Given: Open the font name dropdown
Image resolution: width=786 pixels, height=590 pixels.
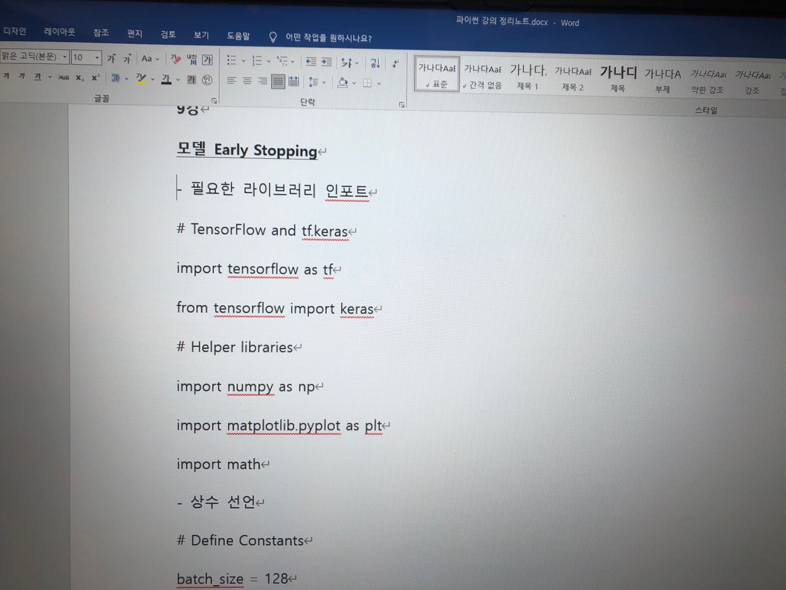Looking at the screenshot, I should click(64, 56).
